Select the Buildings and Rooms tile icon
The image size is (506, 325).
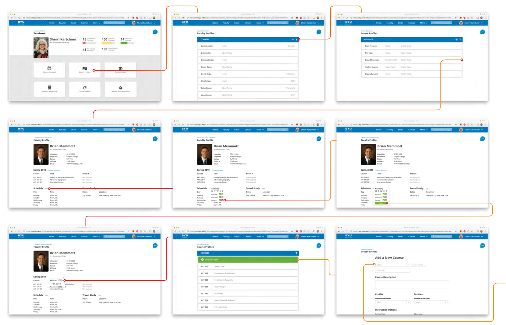tap(49, 87)
